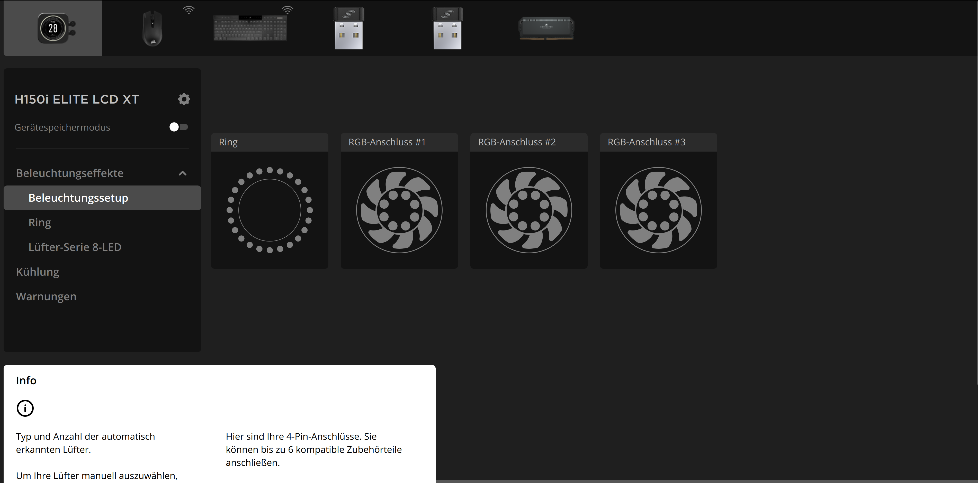Click the RGB-Anschluss #2 fan tile
The width and height of the screenshot is (978, 483).
coord(528,210)
